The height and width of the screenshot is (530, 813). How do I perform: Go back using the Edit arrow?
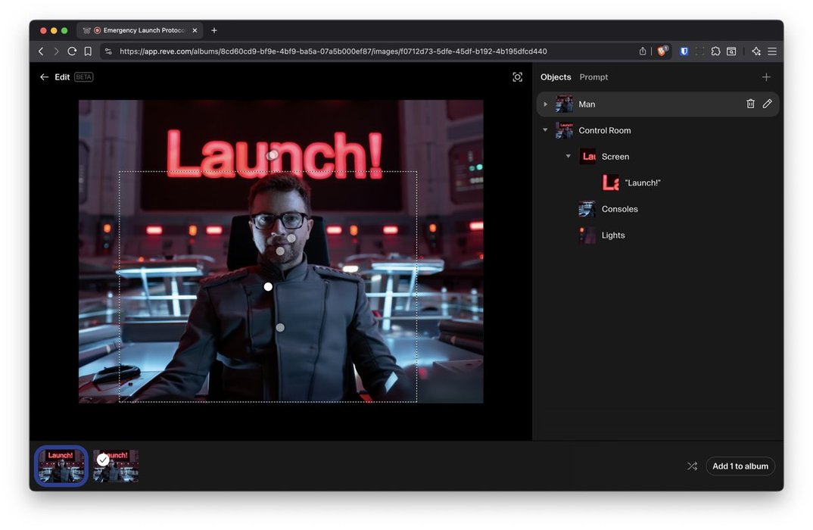[44, 77]
